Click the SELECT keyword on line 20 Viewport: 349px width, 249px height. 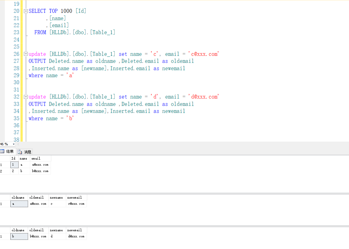(x=37, y=11)
